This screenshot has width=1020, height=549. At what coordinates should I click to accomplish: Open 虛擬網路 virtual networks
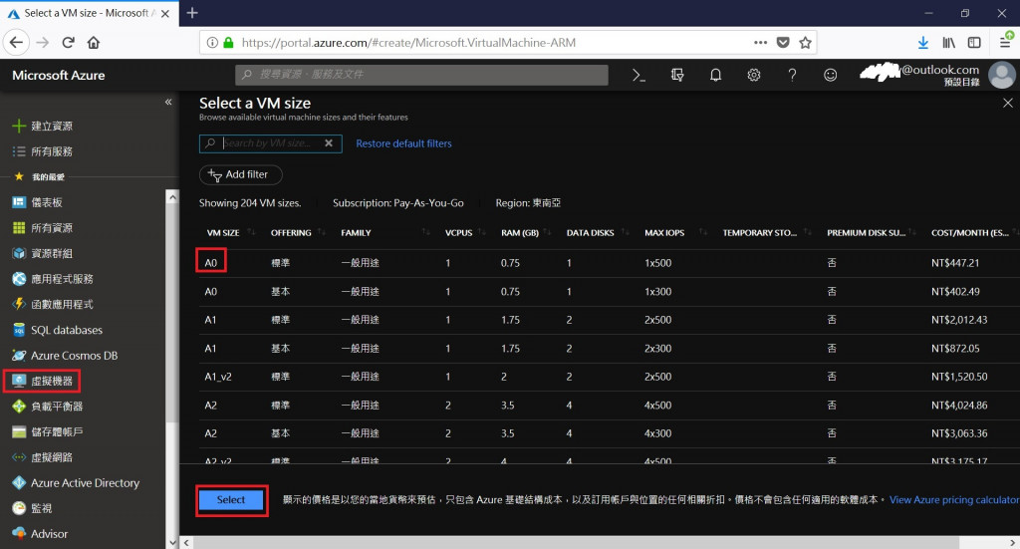(42, 457)
